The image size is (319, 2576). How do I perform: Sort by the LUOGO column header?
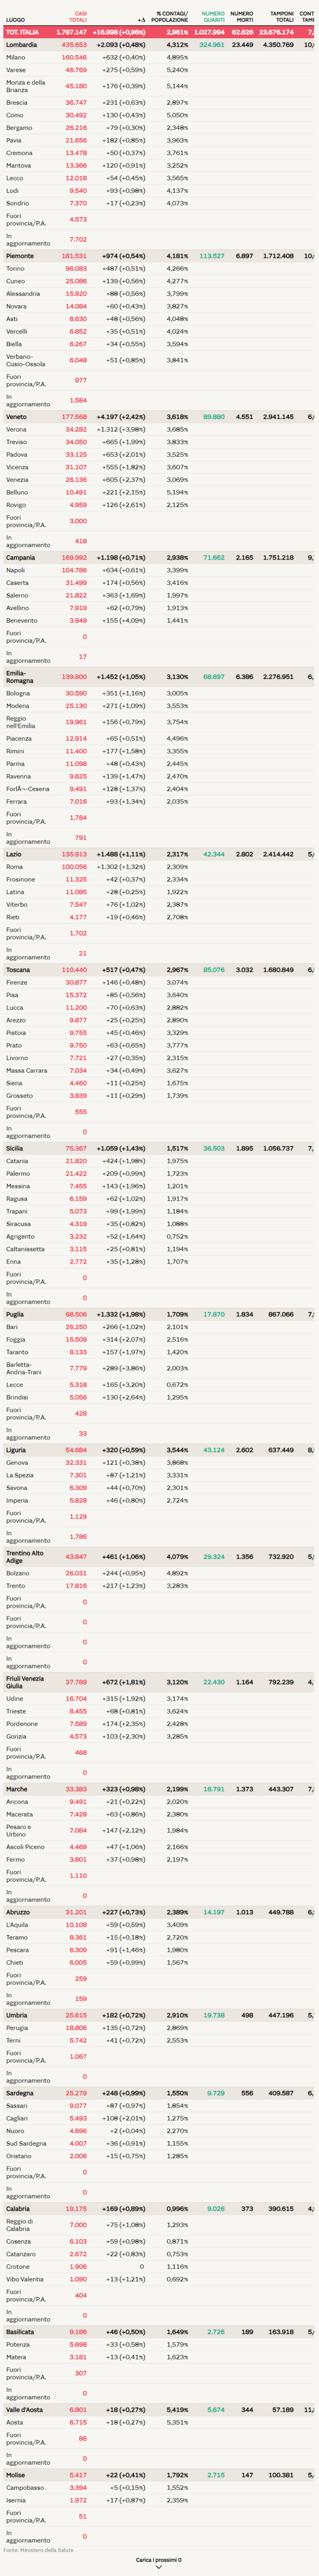(x=15, y=19)
